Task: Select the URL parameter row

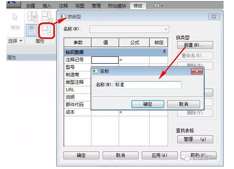Action: coord(78,90)
